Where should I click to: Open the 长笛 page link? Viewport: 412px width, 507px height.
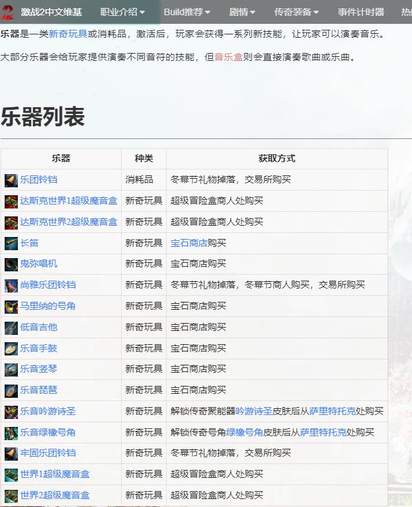pyautogui.click(x=29, y=243)
